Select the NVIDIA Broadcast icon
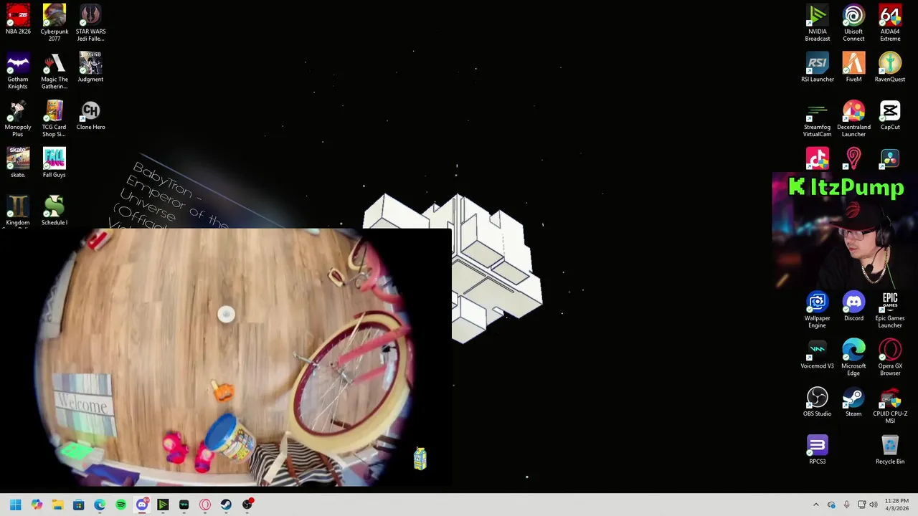Screen dimensions: 918x516 click(x=817, y=22)
